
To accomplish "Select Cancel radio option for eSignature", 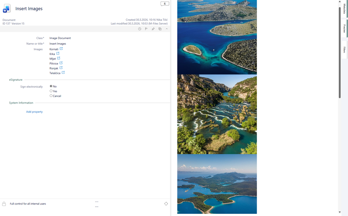I will (51, 96).
